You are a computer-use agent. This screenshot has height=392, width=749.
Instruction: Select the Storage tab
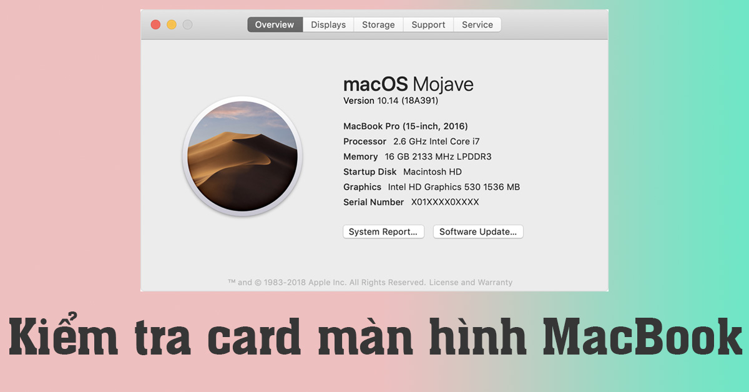click(378, 25)
